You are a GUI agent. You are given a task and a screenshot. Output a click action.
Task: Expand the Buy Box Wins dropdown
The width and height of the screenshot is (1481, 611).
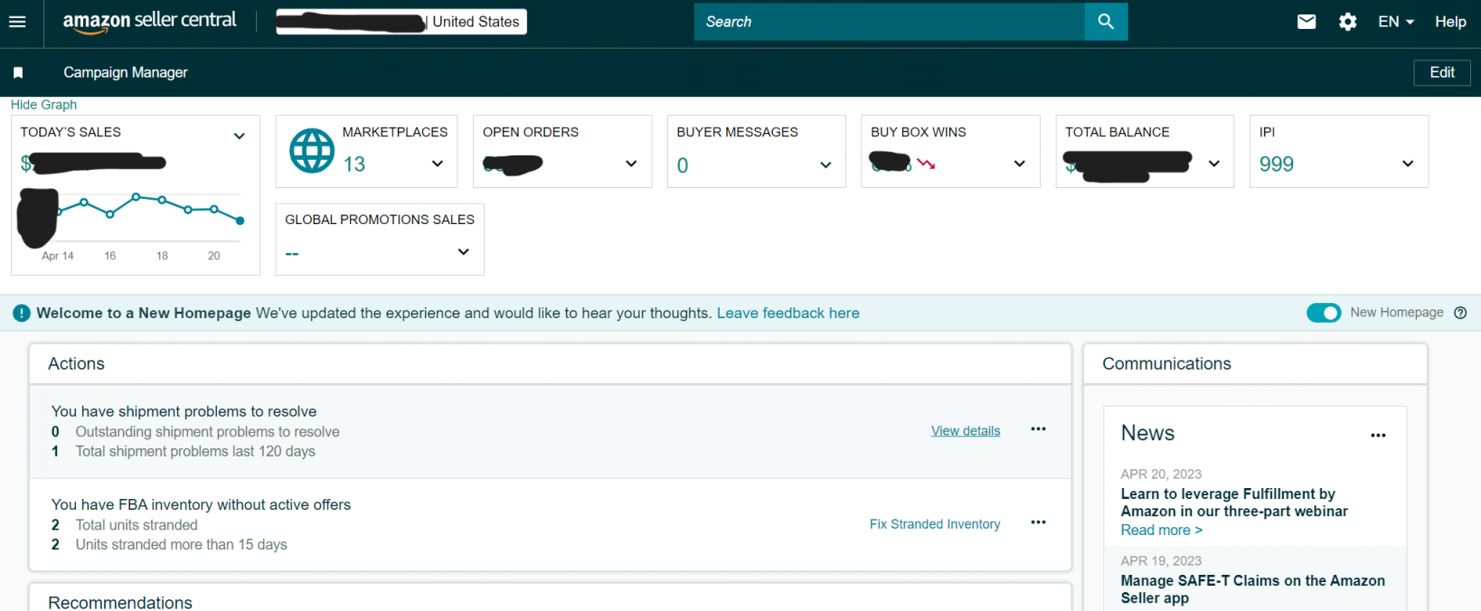point(1020,164)
